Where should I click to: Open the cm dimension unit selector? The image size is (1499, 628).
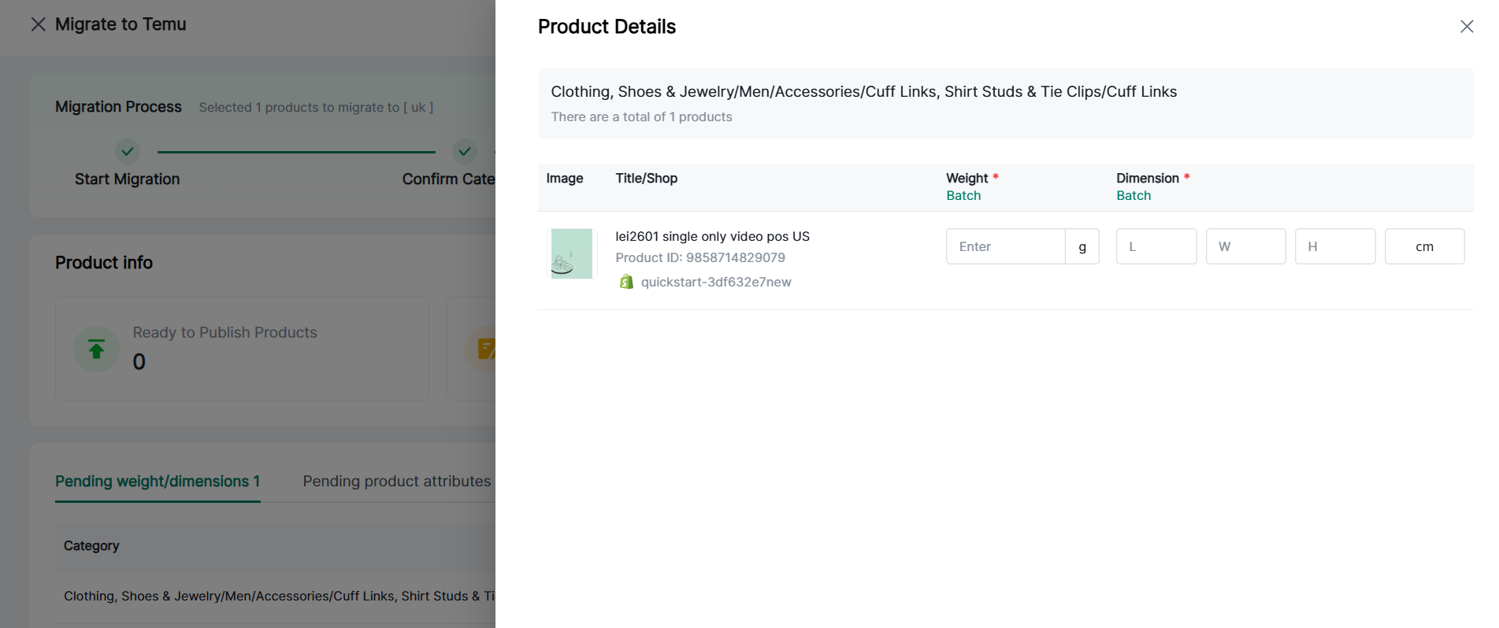point(1423,246)
